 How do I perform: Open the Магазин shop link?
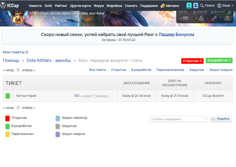point(172,6)
